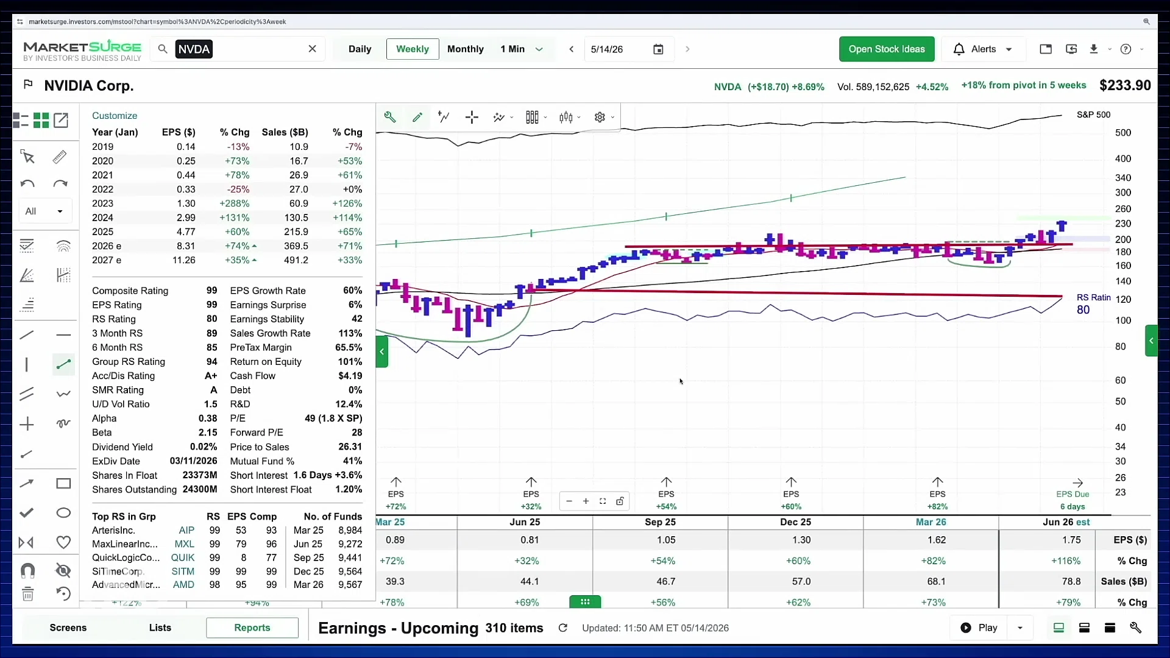Open the AIP ticker link
This screenshot has height=658, width=1170.
coord(186,530)
